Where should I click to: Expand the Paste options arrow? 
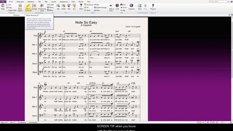3,11
